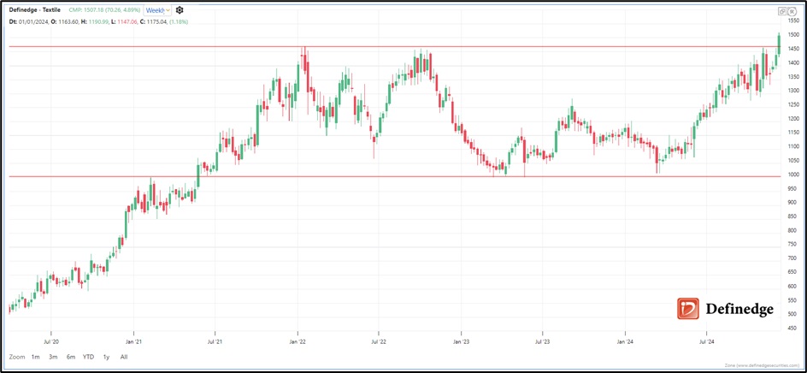This screenshot has height=373, width=807.
Task: Click the Zoom label
Action: 17,357
